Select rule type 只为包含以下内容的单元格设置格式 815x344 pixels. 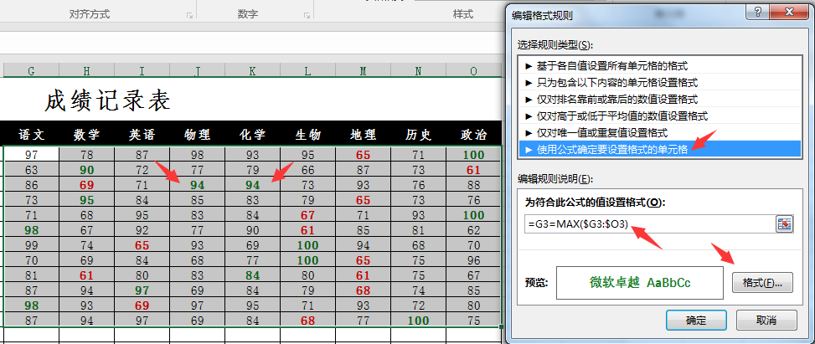(x=660, y=83)
